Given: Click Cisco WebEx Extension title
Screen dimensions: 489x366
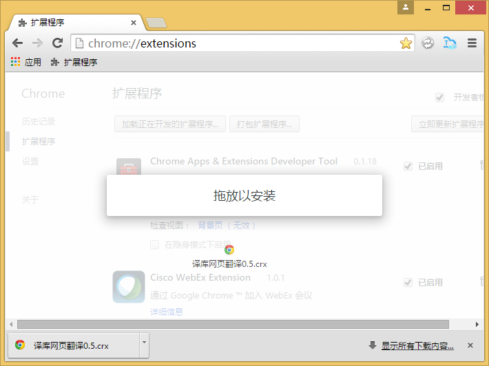Looking at the screenshot, I should [200, 277].
